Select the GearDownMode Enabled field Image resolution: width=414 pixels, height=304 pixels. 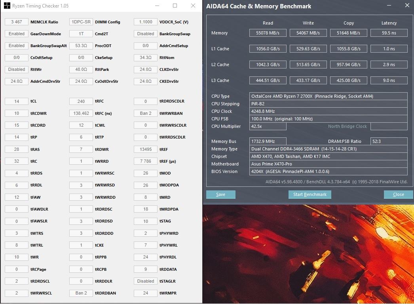click(16, 34)
